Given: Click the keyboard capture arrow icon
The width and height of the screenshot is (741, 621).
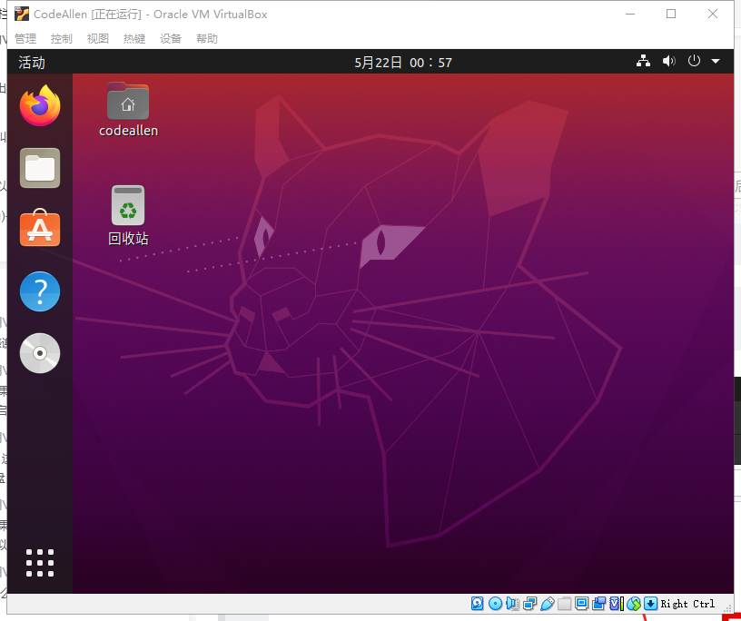Looking at the screenshot, I should coord(651,604).
